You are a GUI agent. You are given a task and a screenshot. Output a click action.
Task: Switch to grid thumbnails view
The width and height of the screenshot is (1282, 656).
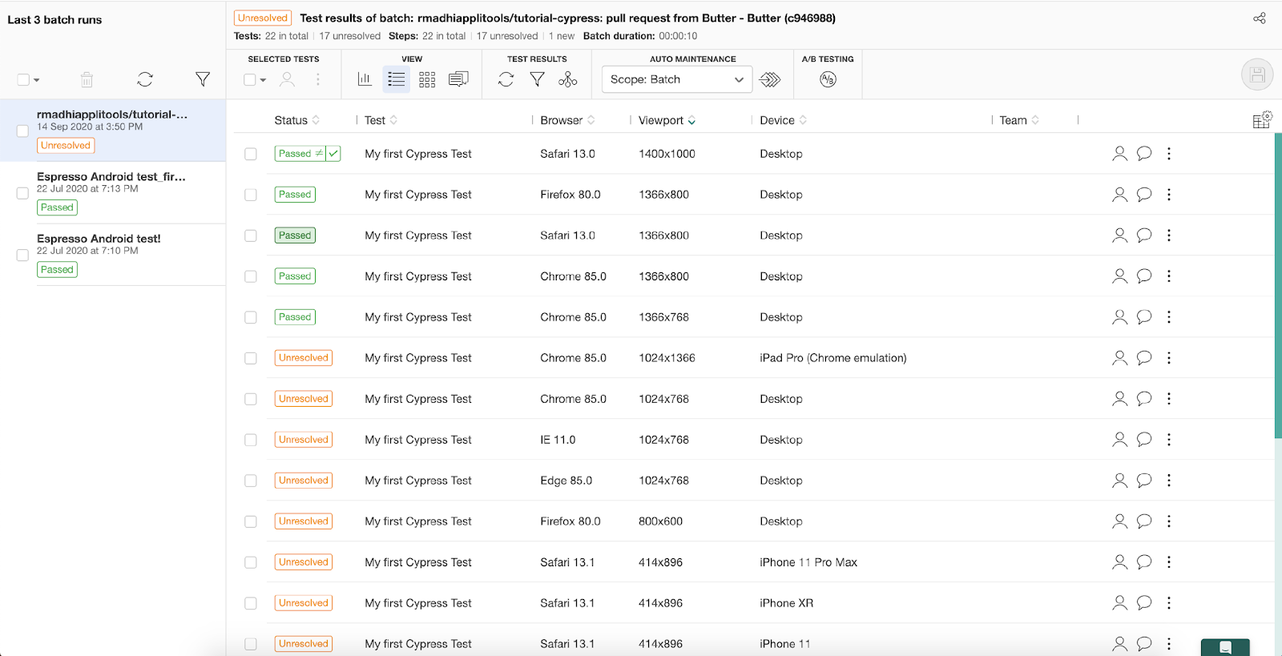pyautogui.click(x=427, y=79)
